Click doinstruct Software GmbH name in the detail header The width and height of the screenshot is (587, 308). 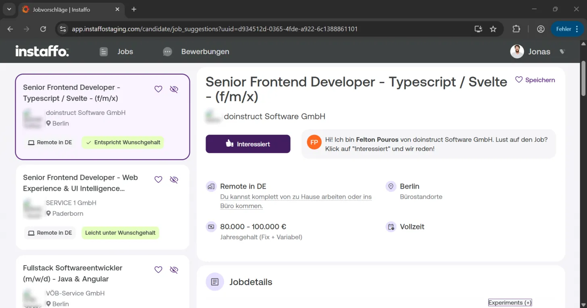(275, 117)
